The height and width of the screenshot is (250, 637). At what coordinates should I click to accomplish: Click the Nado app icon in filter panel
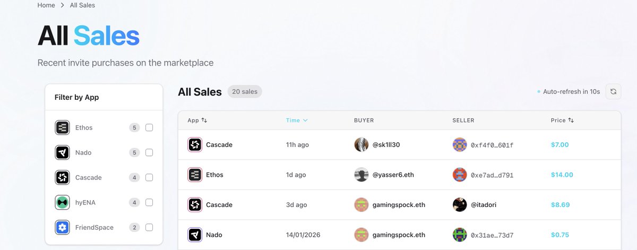63,152
